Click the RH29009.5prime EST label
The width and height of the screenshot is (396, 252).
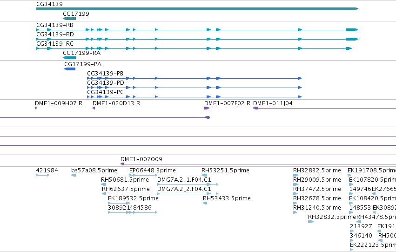tap(317, 179)
